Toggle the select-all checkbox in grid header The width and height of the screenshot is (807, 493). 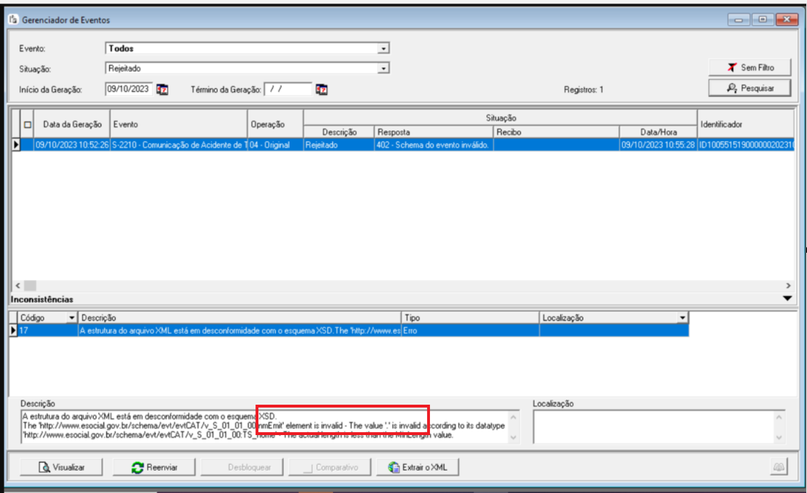(x=28, y=125)
